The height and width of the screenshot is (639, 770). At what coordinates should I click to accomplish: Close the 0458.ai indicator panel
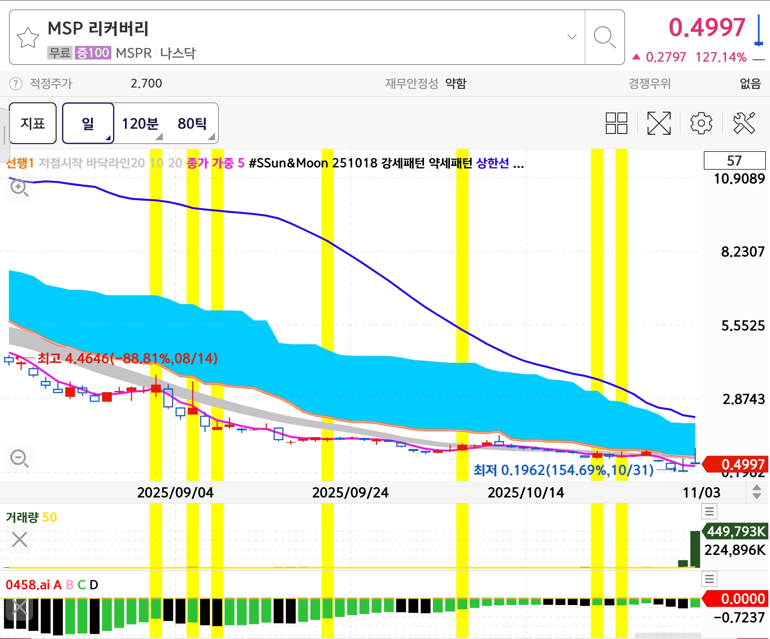pyautogui.click(x=20, y=607)
